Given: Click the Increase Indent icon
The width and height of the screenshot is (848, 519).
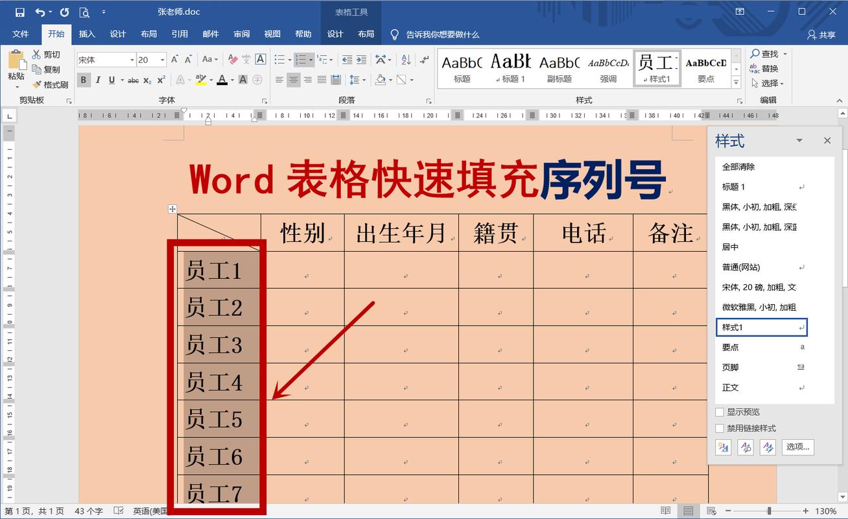Looking at the screenshot, I should (361, 60).
